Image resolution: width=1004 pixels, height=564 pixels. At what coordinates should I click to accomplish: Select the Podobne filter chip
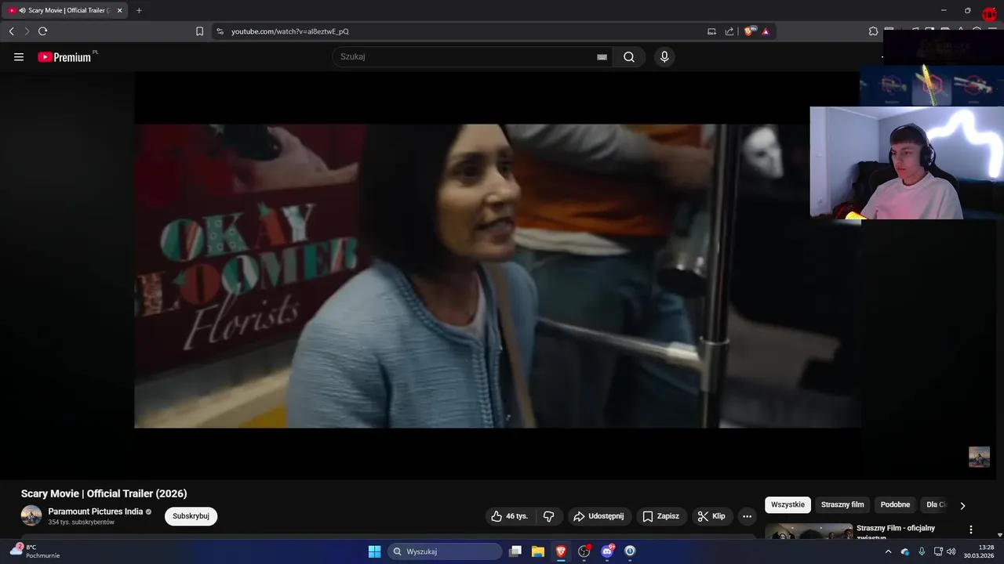pos(895,505)
